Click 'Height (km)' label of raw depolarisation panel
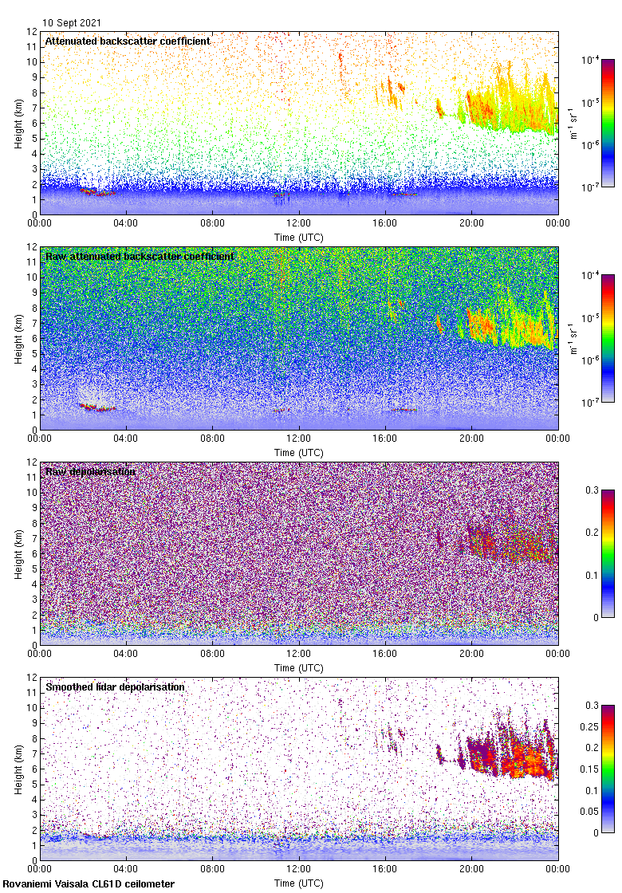This screenshot has height=893, width=622. 18,554
